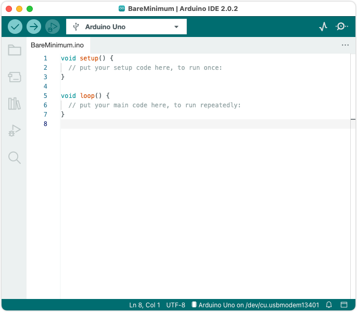Open the editor tab three-dots menu
Viewport: 357px width, 312px height.
345,45
